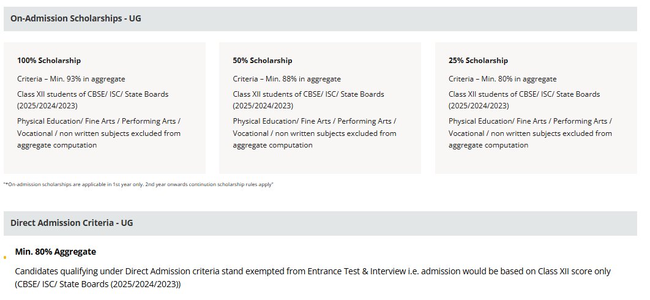Click the on-admission scholarships footnote text
The image size is (650, 300).
[x=138, y=185]
